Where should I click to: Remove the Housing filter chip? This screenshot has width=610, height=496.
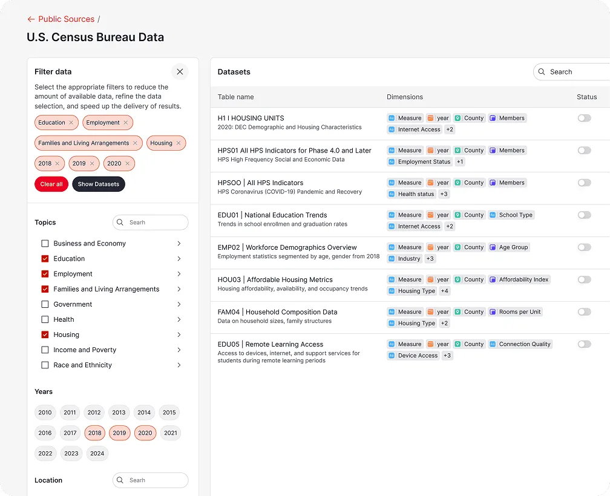pyautogui.click(x=179, y=143)
